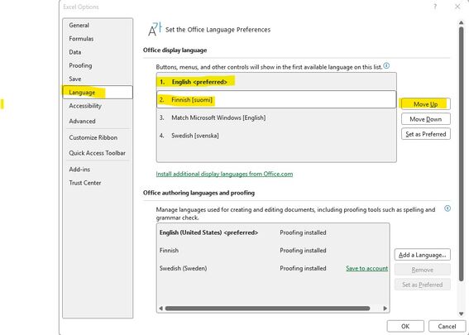The image size is (469, 335).
Task: Click the Save to account link
Action: 366,268
